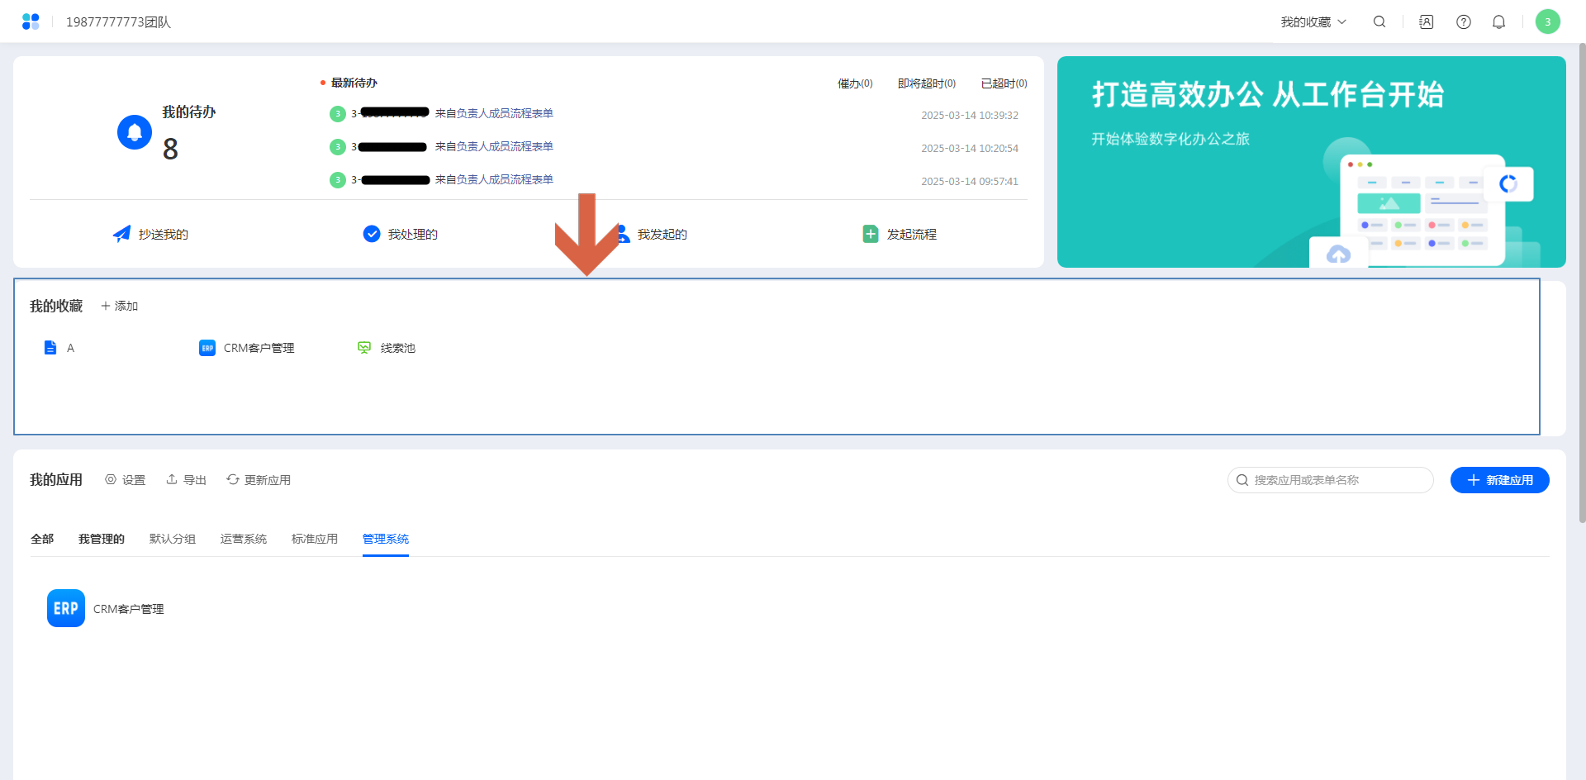Click 导出 in My Apps toolbar
Image resolution: width=1586 pixels, height=780 pixels.
pyautogui.click(x=187, y=480)
